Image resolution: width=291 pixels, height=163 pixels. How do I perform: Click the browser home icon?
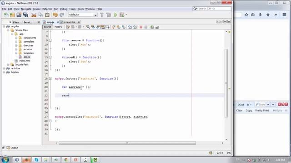(x=268, y=15)
